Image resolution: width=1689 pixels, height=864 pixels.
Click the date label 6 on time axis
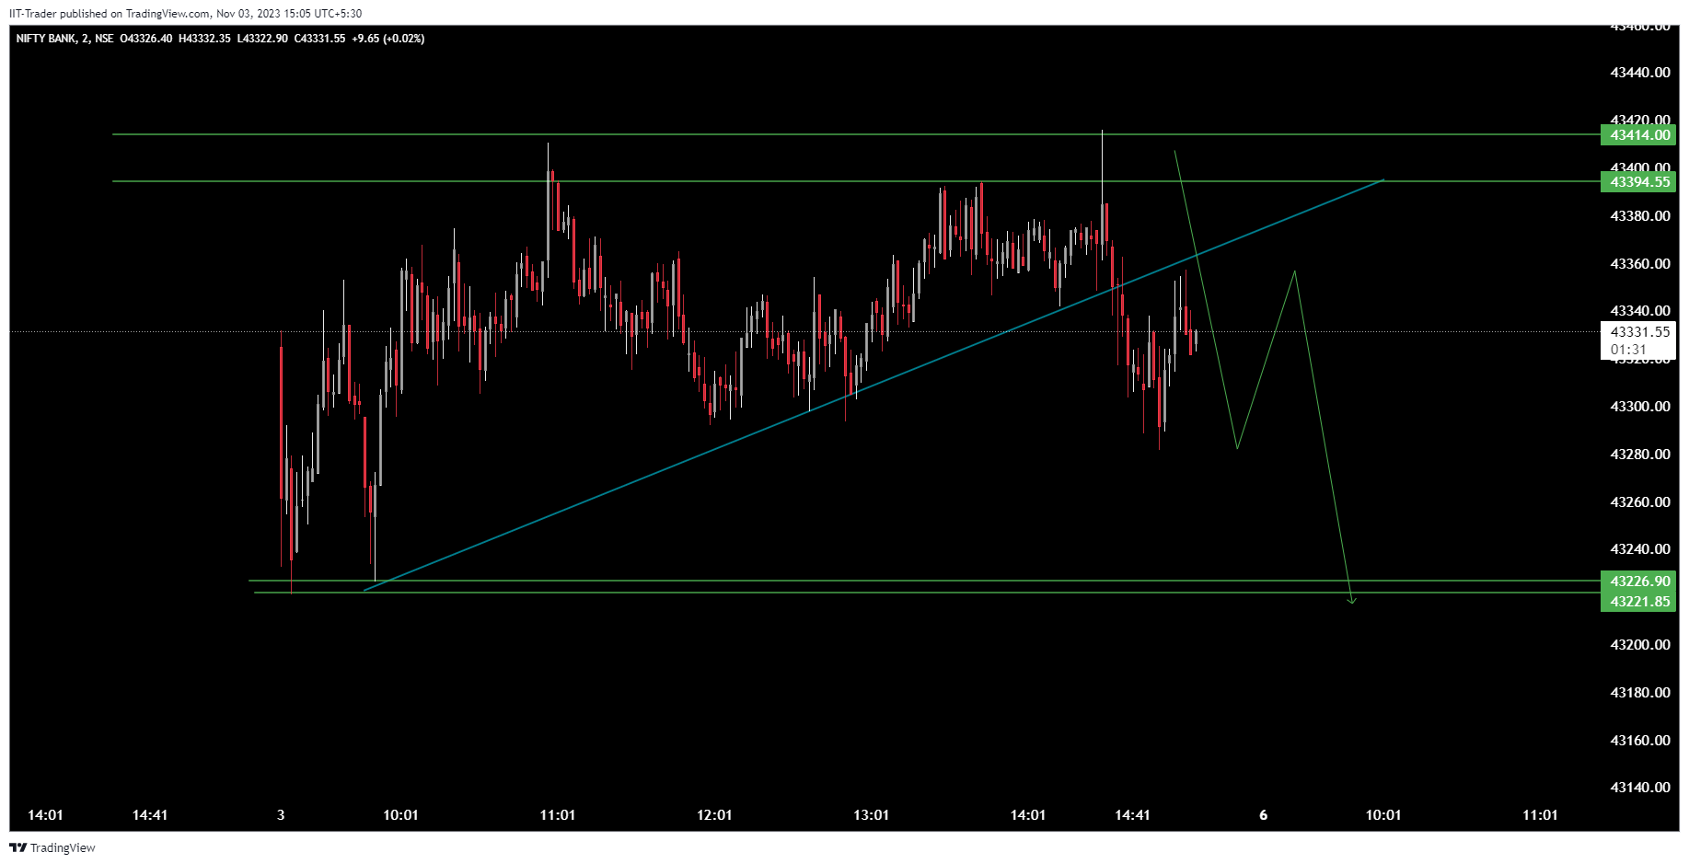coord(1263,815)
